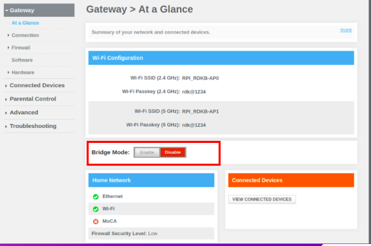Image resolution: width=371 pixels, height=246 pixels.
Task: Expand the Troubleshooting menu
Action: coord(33,126)
